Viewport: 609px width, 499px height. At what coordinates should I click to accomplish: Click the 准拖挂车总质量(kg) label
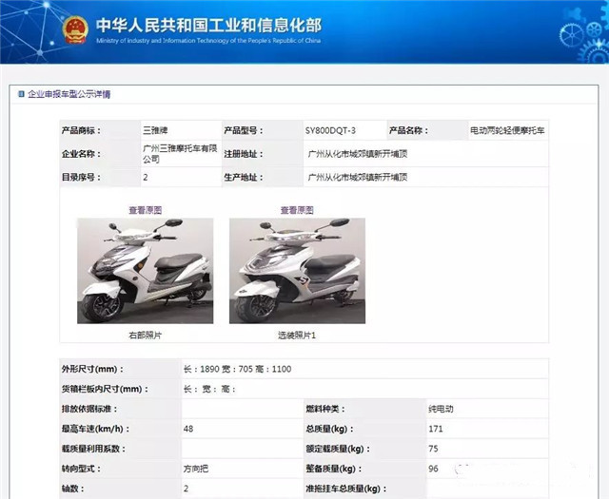(346, 489)
